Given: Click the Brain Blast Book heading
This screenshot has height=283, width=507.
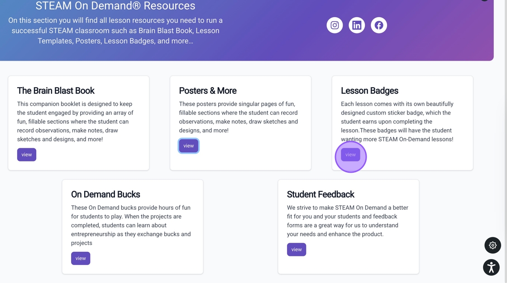Looking at the screenshot, I should (x=56, y=91).
